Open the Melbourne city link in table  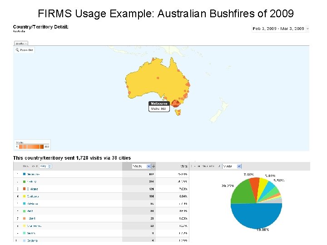(x=33, y=174)
